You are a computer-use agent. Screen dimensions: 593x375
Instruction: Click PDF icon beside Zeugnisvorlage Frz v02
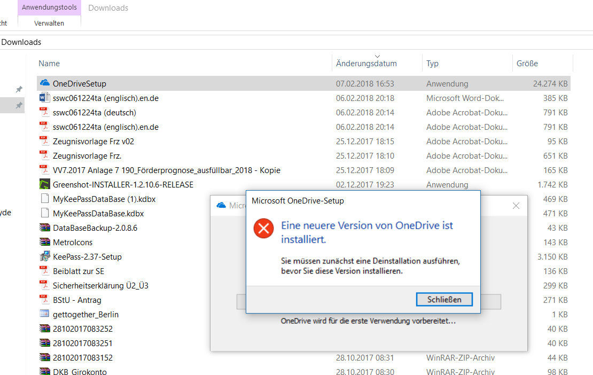pyautogui.click(x=45, y=141)
